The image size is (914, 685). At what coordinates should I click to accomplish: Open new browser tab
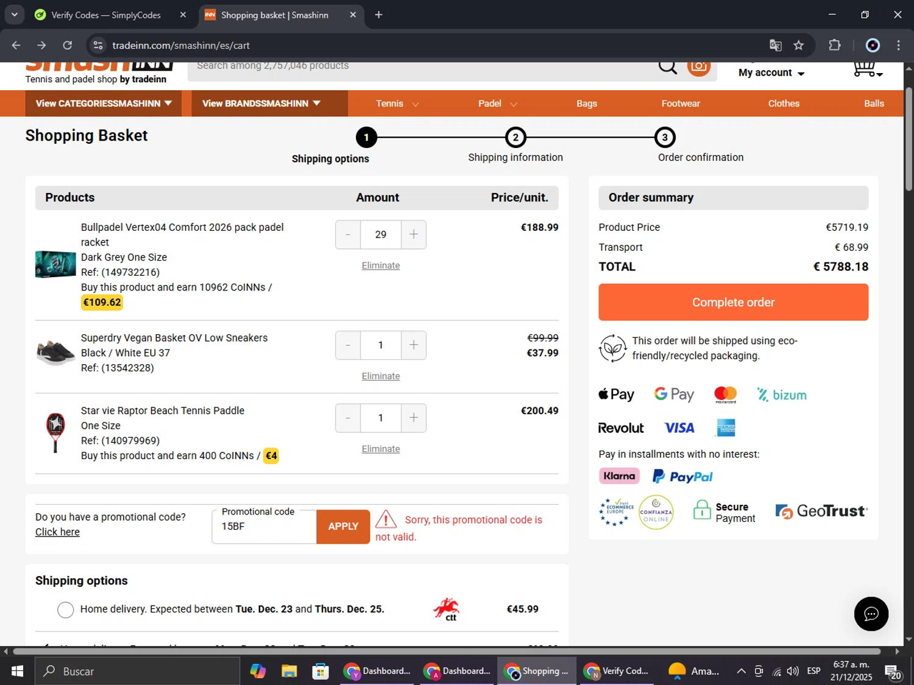tap(378, 15)
